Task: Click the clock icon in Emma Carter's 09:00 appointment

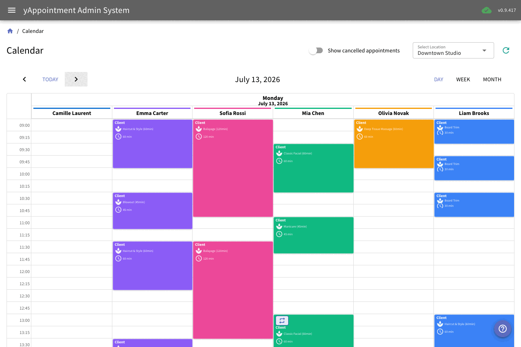Action: tap(118, 137)
